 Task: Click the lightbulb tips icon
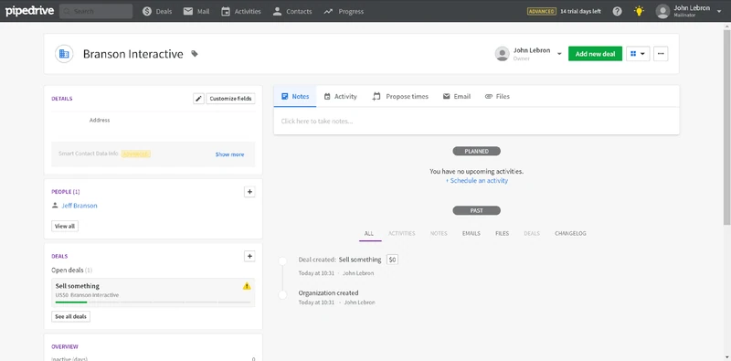coord(639,11)
